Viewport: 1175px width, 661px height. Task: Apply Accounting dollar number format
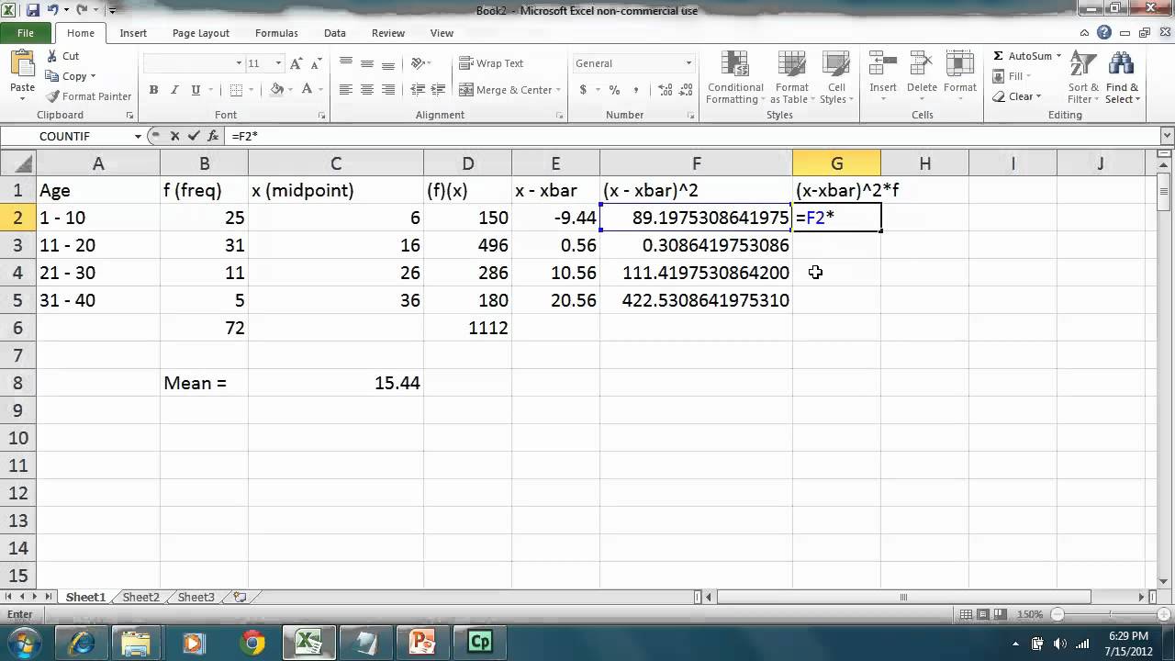(x=583, y=90)
